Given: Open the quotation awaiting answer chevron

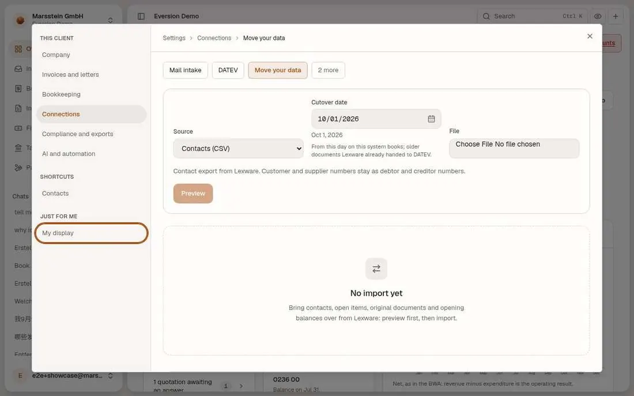Looking at the screenshot, I should tap(241, 386).
